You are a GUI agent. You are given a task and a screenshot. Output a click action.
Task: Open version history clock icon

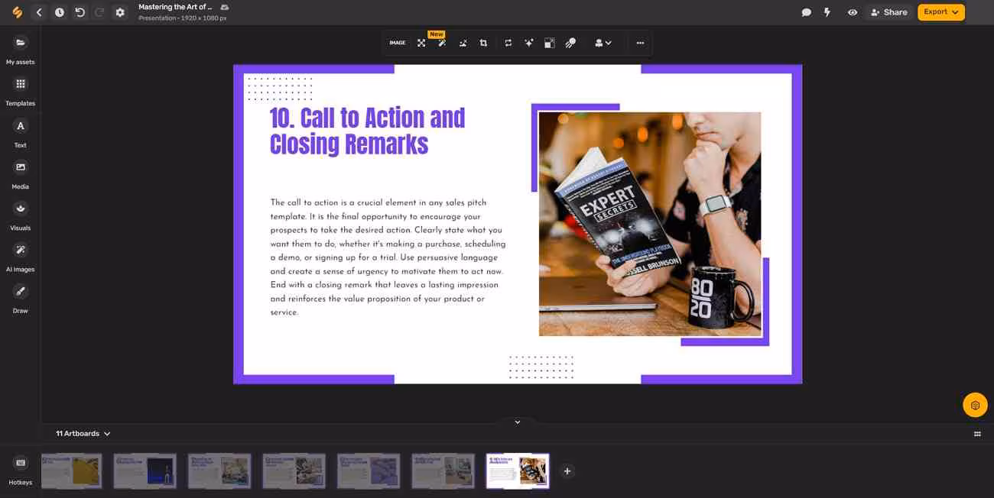[59, 12]
